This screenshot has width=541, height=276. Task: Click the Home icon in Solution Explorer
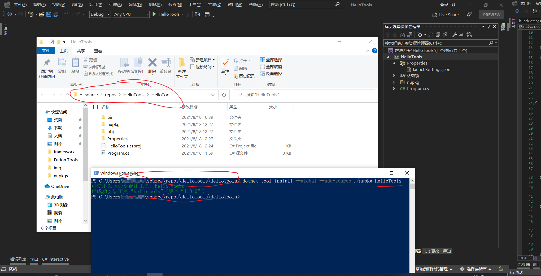(x=403, y=35)
